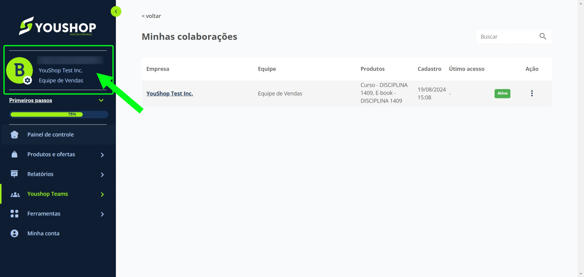The image size is (584, 277).
Task: Expand the Produtos e ofertas submenu arrow
Action: [103, 155]
